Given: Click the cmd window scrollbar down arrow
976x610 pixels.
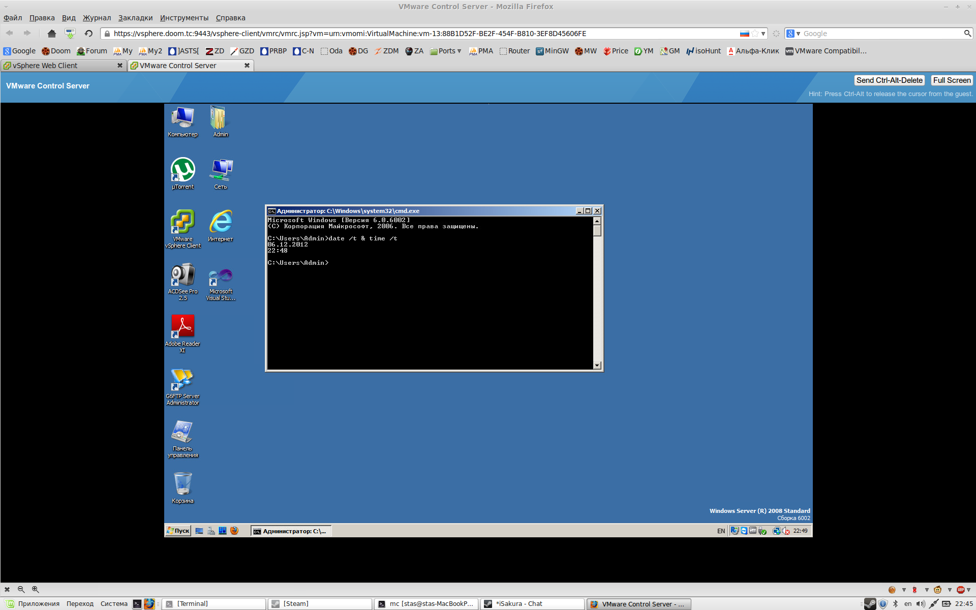Looking at the screenshot, I should pyautogui.click(x=597, y=365).
